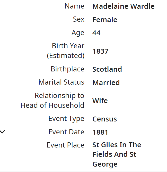Select the Married status value
This screenshot has height=172, width=167.
pyautogui.click(x=106, y=83)
